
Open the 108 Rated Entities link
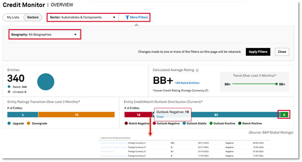pos(187,83)
